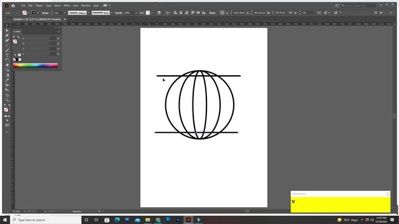Click the Stroke label link in control bar

[46, 12]
